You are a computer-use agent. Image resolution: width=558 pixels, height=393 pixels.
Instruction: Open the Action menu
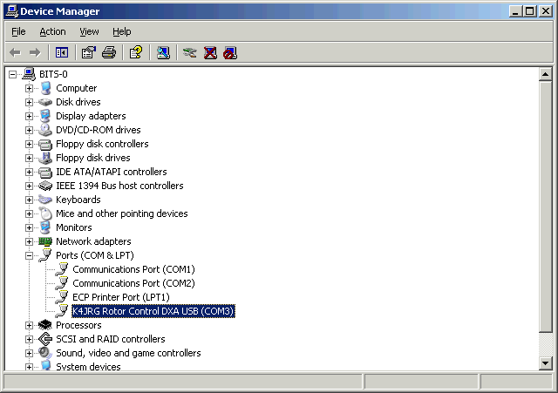[52, 31]
